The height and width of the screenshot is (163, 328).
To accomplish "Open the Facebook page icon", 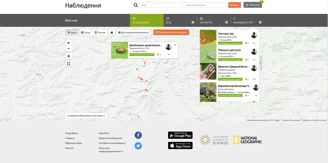I will (x=138, y=135).
